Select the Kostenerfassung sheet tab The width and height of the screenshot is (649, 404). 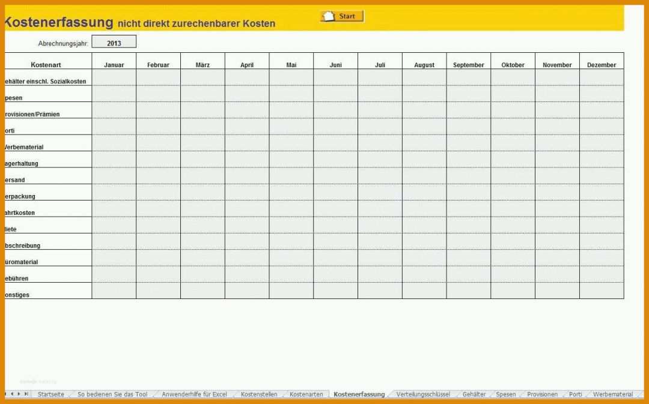(x=359, y=394)
